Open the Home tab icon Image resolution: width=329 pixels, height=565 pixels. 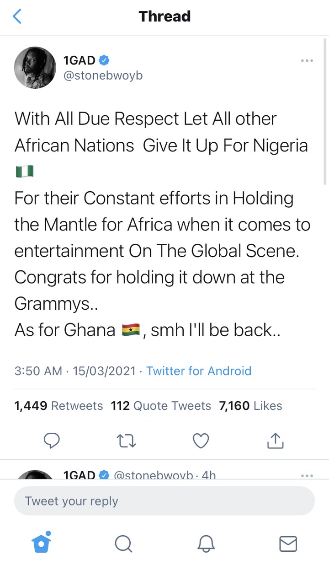(41, 542)
